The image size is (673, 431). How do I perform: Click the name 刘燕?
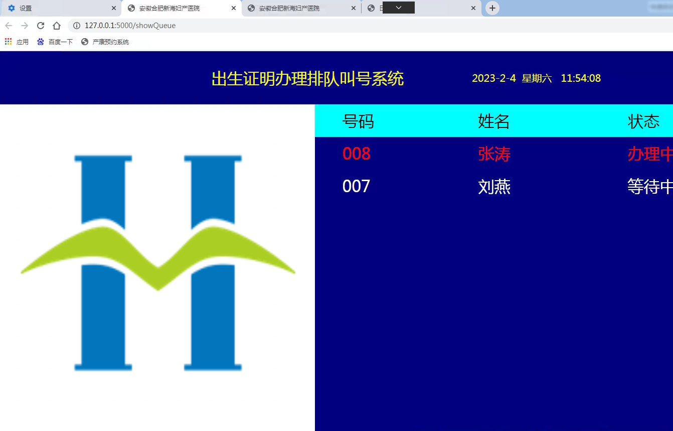[494, 187]
